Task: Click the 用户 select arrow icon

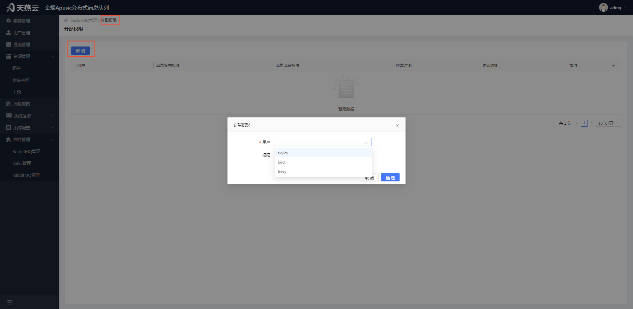Action: point(366,142)
